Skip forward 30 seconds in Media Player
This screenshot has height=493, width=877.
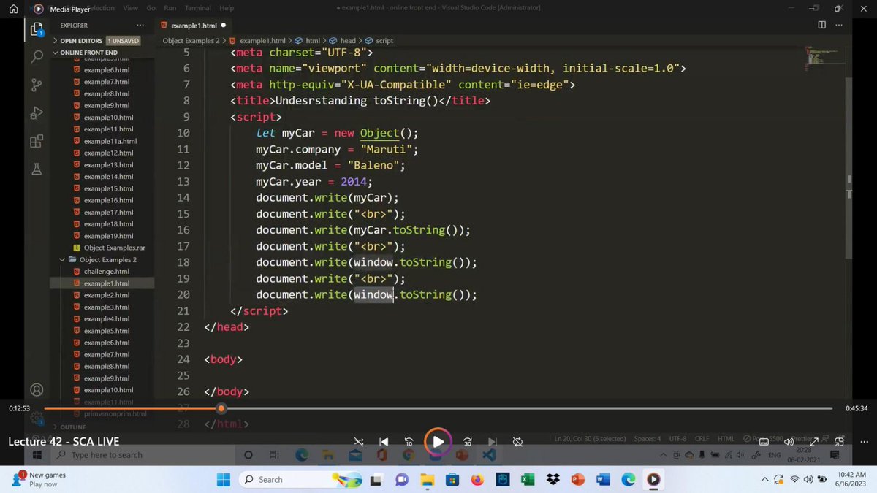click(x=467, y=442)
